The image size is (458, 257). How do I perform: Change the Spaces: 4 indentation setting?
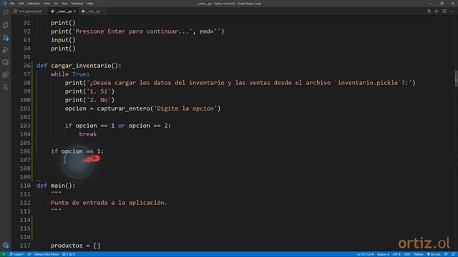point(383,254)
